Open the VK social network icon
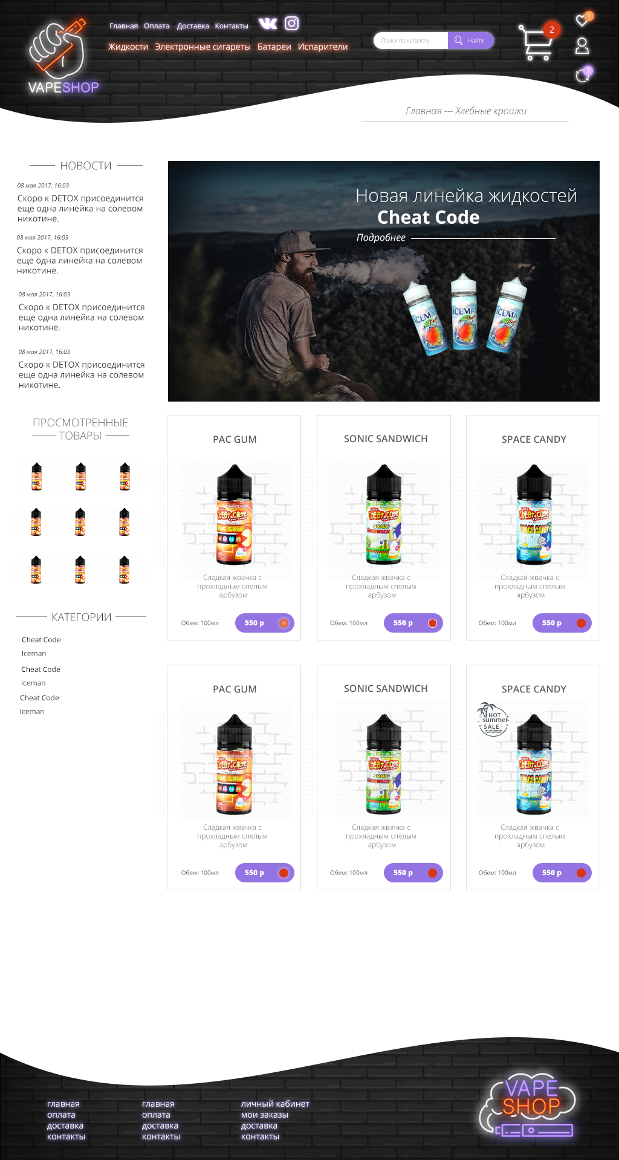 268,24
